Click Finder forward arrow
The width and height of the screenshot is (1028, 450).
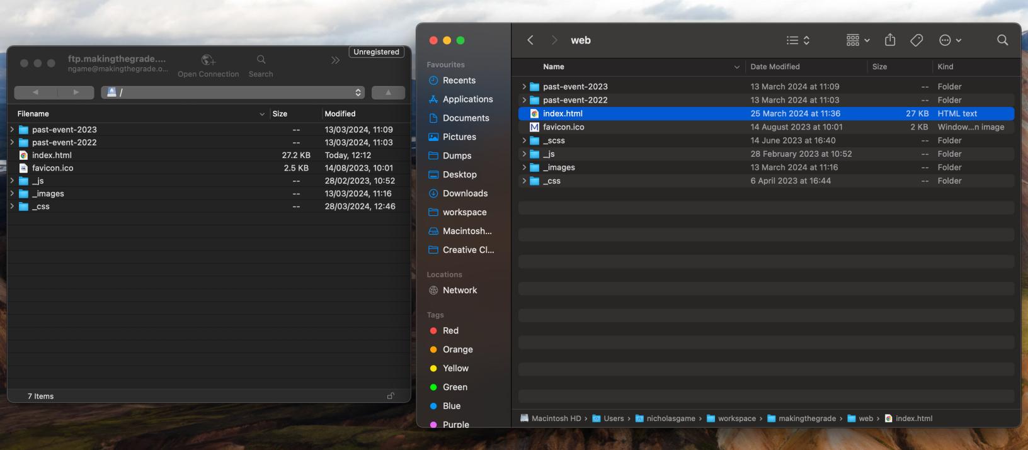click(554, 40)
